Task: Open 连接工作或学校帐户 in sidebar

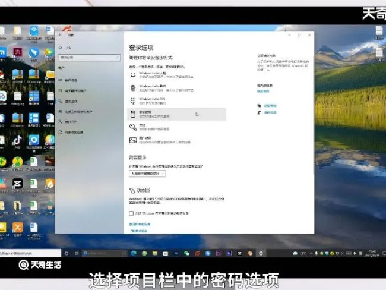Action: pos(75,112)
